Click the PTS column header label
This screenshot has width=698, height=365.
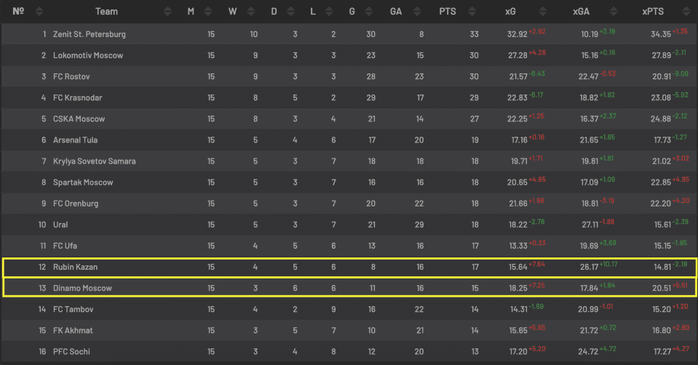[x=448, y=12]
